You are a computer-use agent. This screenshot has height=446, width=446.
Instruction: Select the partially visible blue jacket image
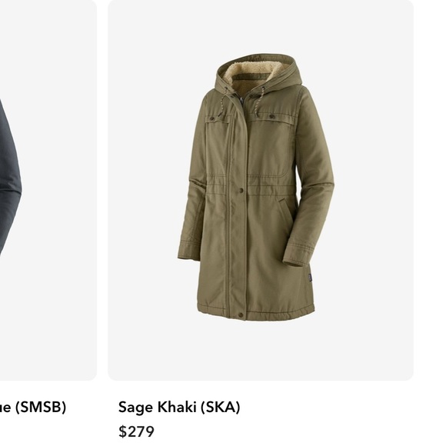coord(10,176)
